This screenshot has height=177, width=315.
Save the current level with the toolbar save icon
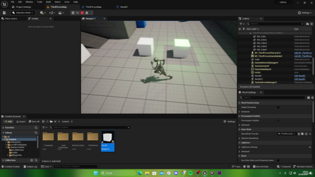point(4,13)
